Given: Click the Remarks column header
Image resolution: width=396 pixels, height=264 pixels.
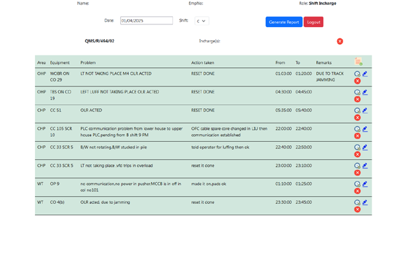Looking at the screenshot, I should click(x=323, y=63).
